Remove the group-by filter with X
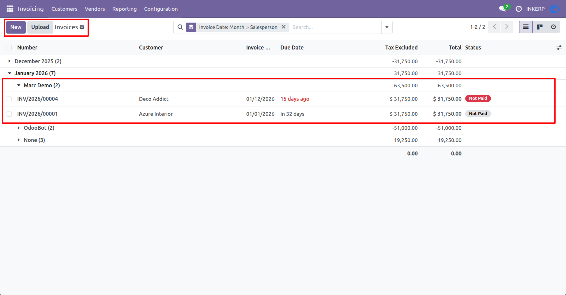 pyautogui.click(x=284, y=27)
